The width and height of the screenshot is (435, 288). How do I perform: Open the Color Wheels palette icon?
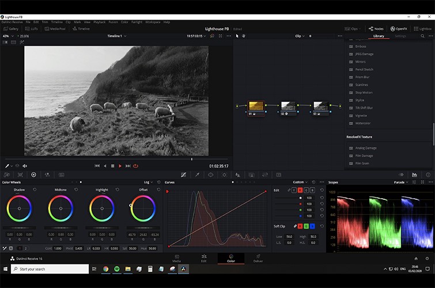coord(33,175)
